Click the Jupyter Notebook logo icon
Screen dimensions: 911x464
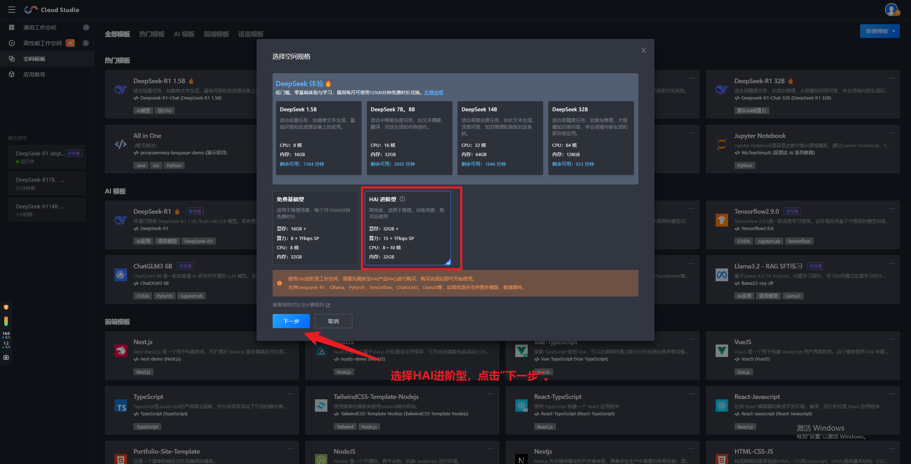(x=722, y=144)
